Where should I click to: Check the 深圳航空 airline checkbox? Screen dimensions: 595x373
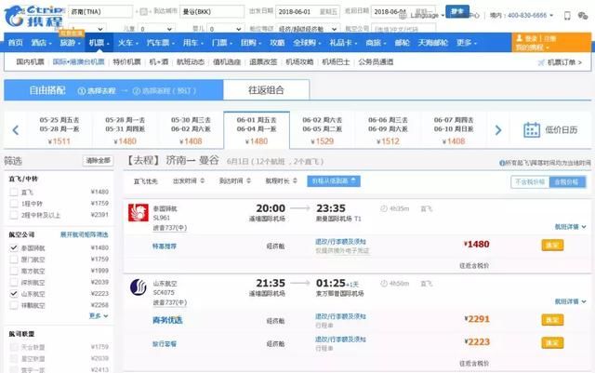[14, 282]
